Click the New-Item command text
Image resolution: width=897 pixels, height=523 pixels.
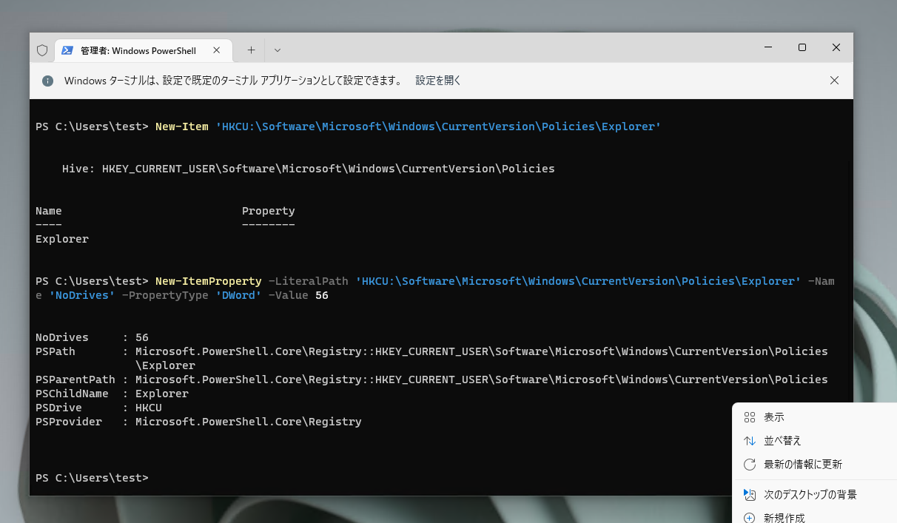coord(182,126)
